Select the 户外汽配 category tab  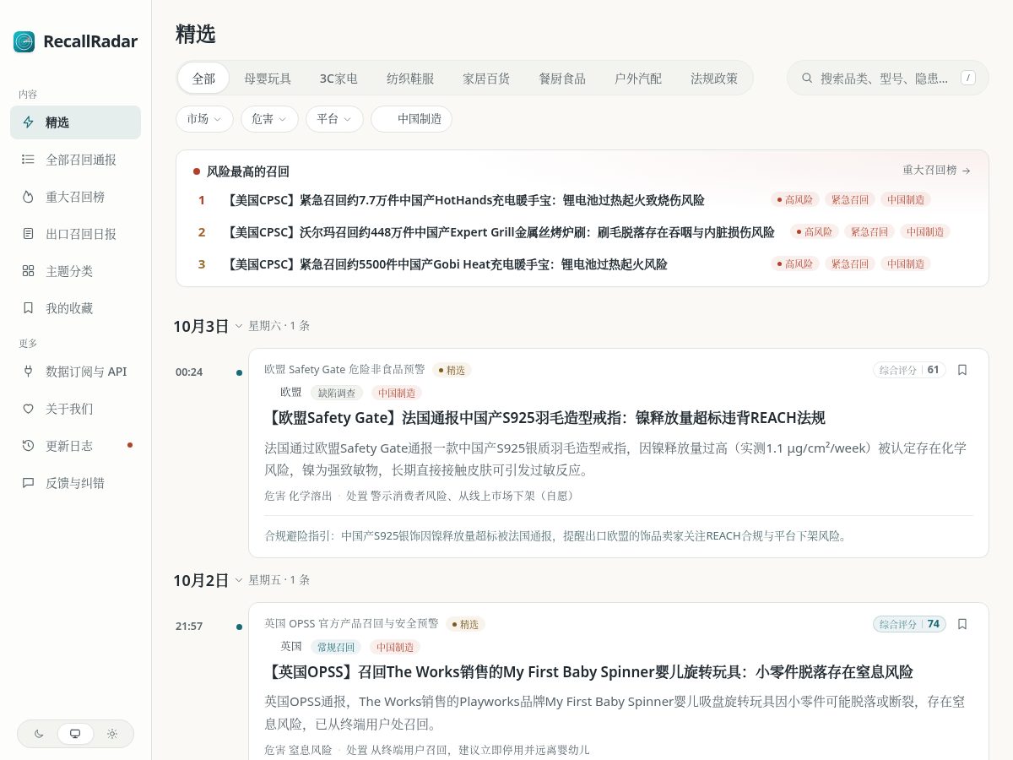coord(638,79)
